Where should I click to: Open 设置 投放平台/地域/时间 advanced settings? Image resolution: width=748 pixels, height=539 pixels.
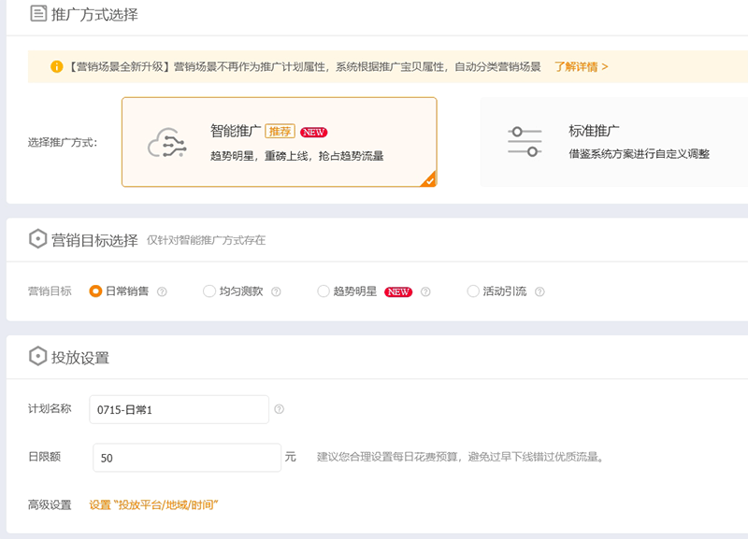153,504
